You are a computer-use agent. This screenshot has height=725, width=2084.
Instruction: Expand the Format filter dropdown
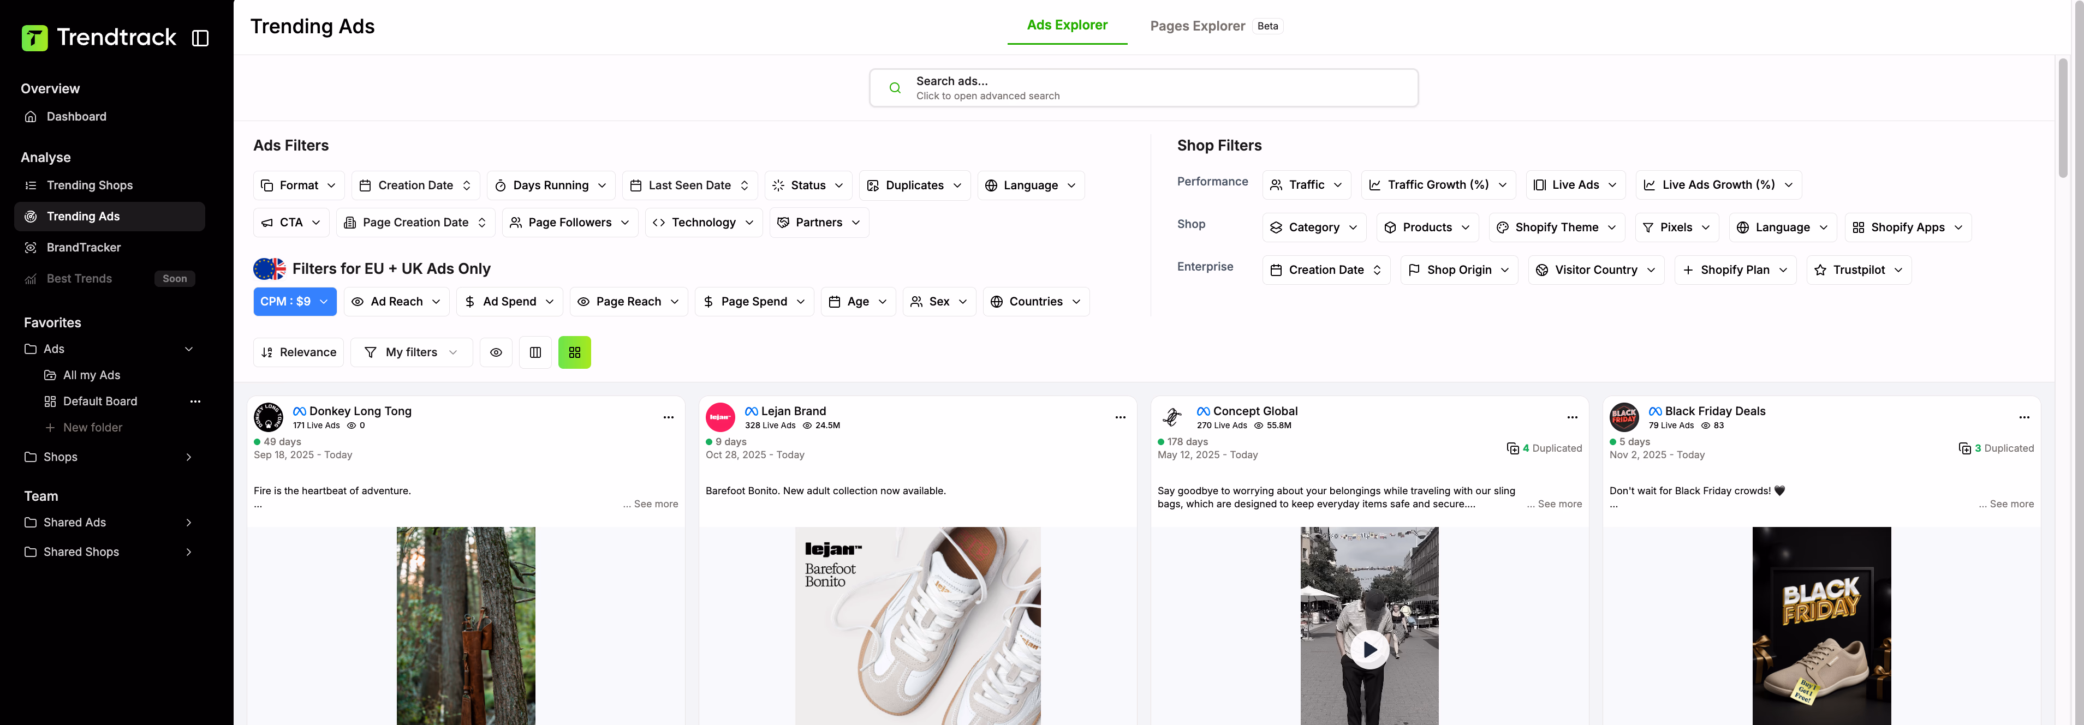tap(297, 185)
